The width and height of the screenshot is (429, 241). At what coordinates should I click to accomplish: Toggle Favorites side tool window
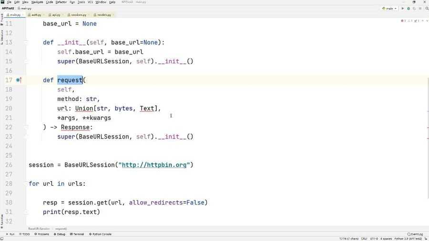pos(2,221)
